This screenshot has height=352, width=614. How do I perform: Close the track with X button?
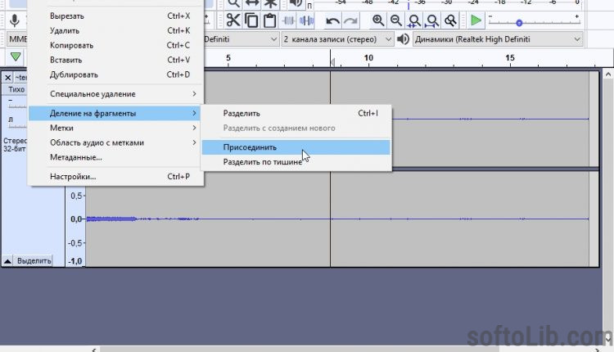(x=8, y=78)
